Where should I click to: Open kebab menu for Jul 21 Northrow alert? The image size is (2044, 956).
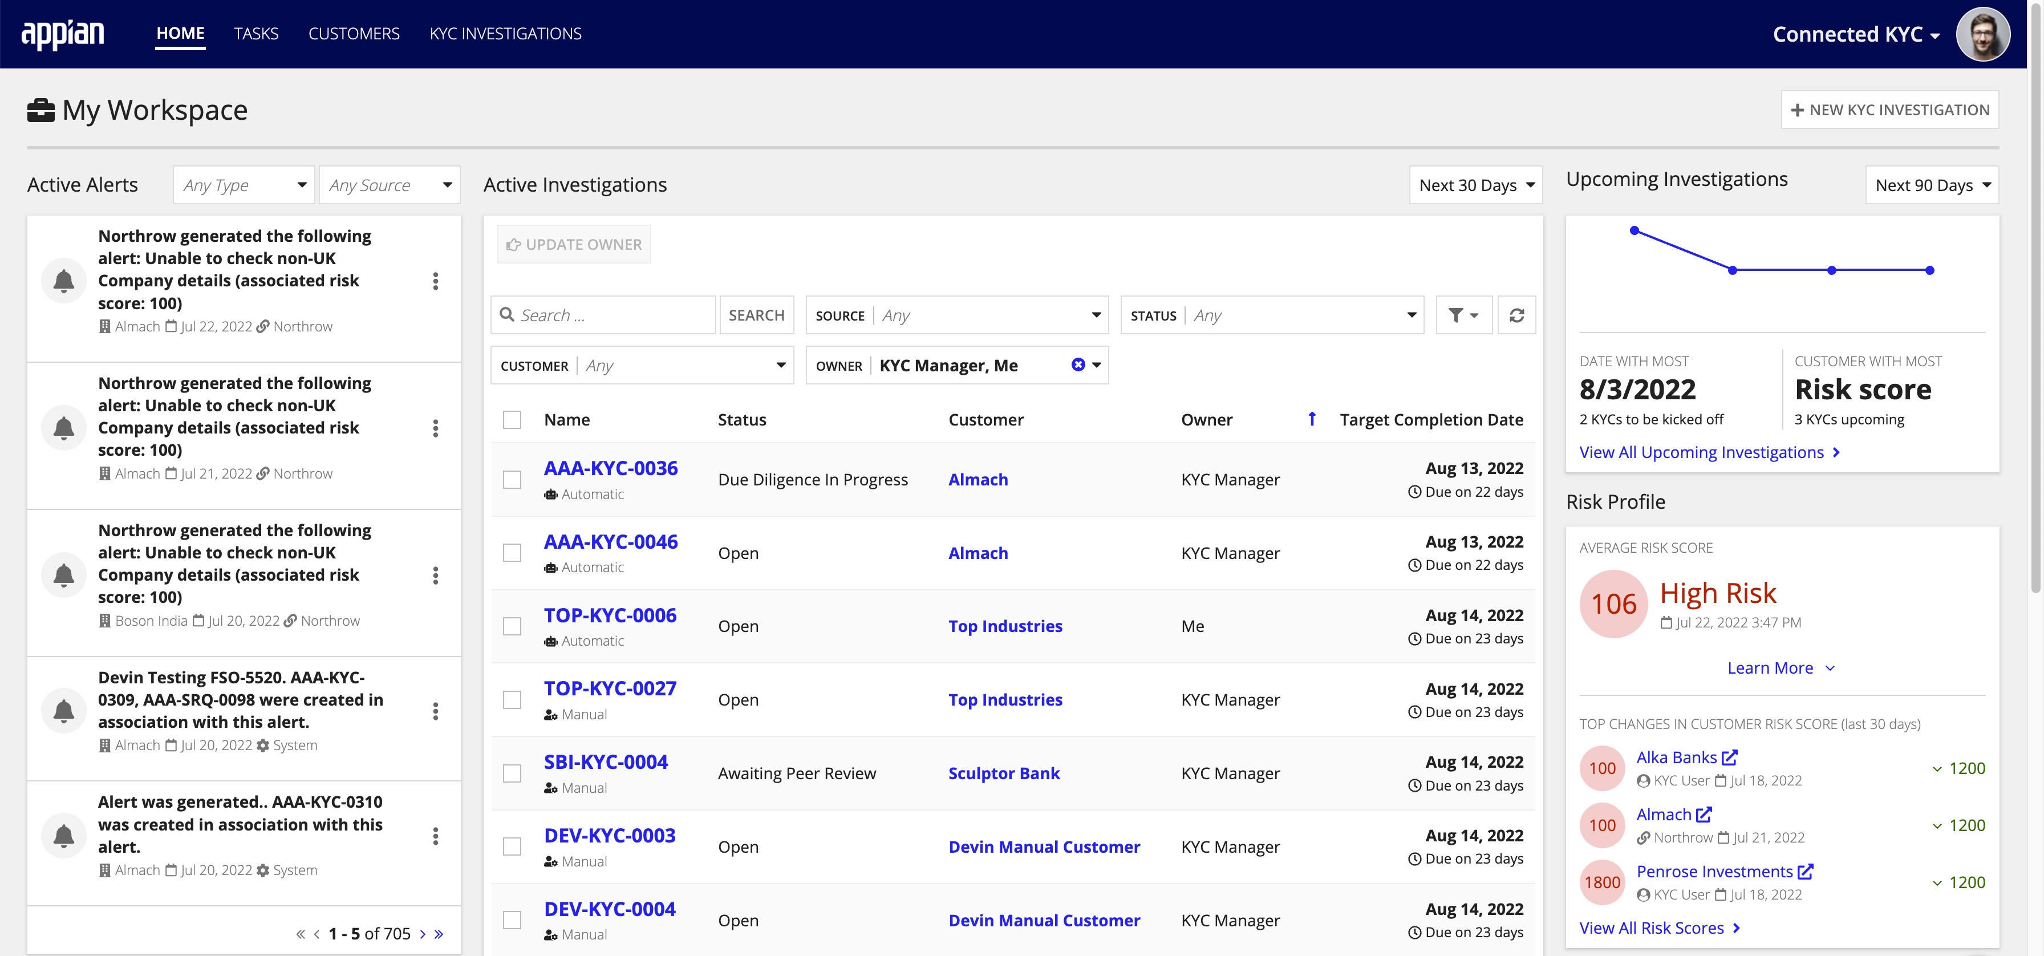pyautogui.click(x=435, y=428)
